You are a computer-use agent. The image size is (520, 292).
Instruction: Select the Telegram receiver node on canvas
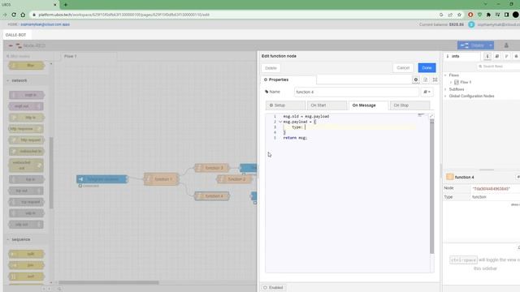pos(102,179)
